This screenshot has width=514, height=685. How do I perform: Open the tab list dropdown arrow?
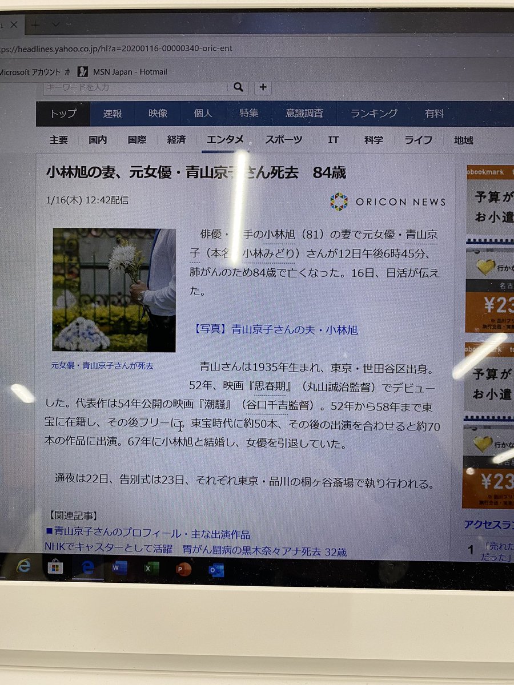tap(55, 25)
